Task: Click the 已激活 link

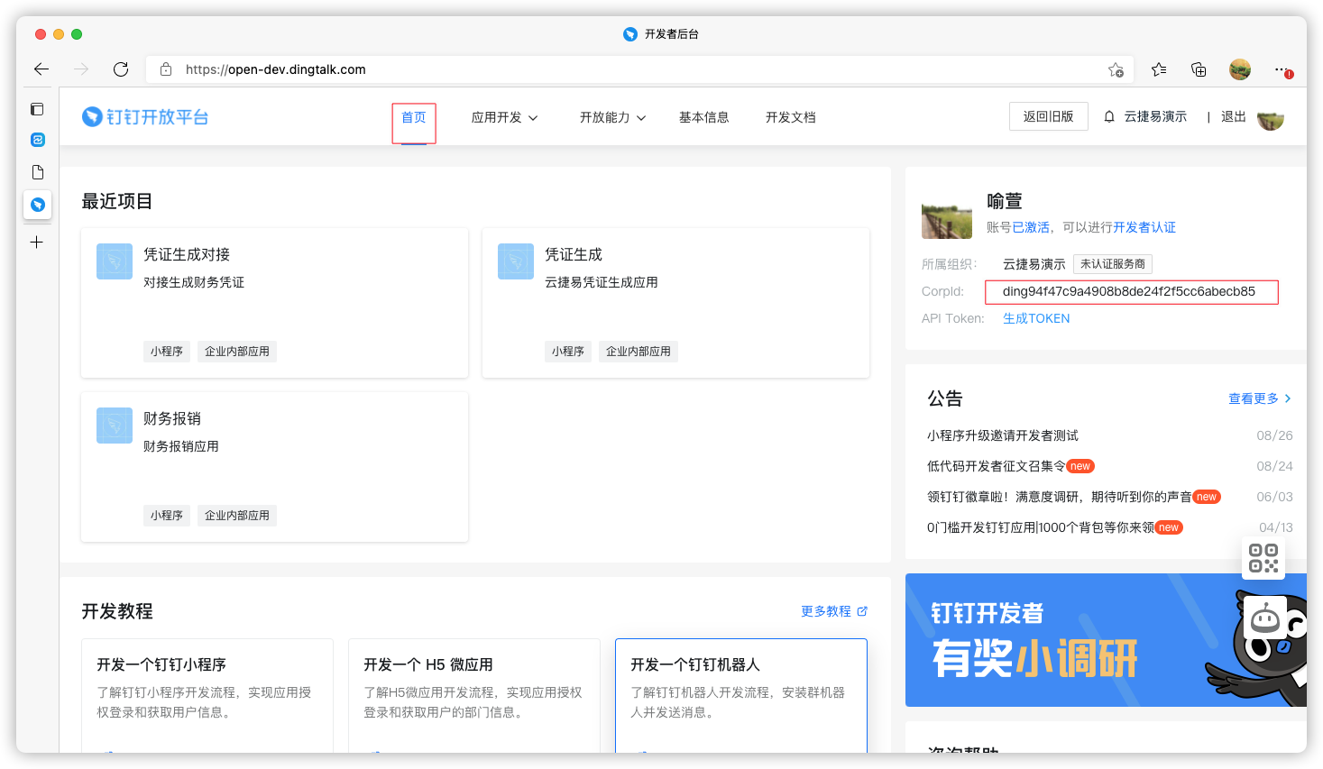Action: pyautogui.click(x=1031, y=227)
